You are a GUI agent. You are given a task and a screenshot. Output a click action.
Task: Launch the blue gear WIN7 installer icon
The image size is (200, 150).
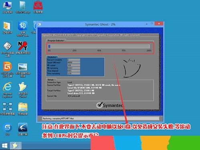pyautogui.click(x=23, y=29)
